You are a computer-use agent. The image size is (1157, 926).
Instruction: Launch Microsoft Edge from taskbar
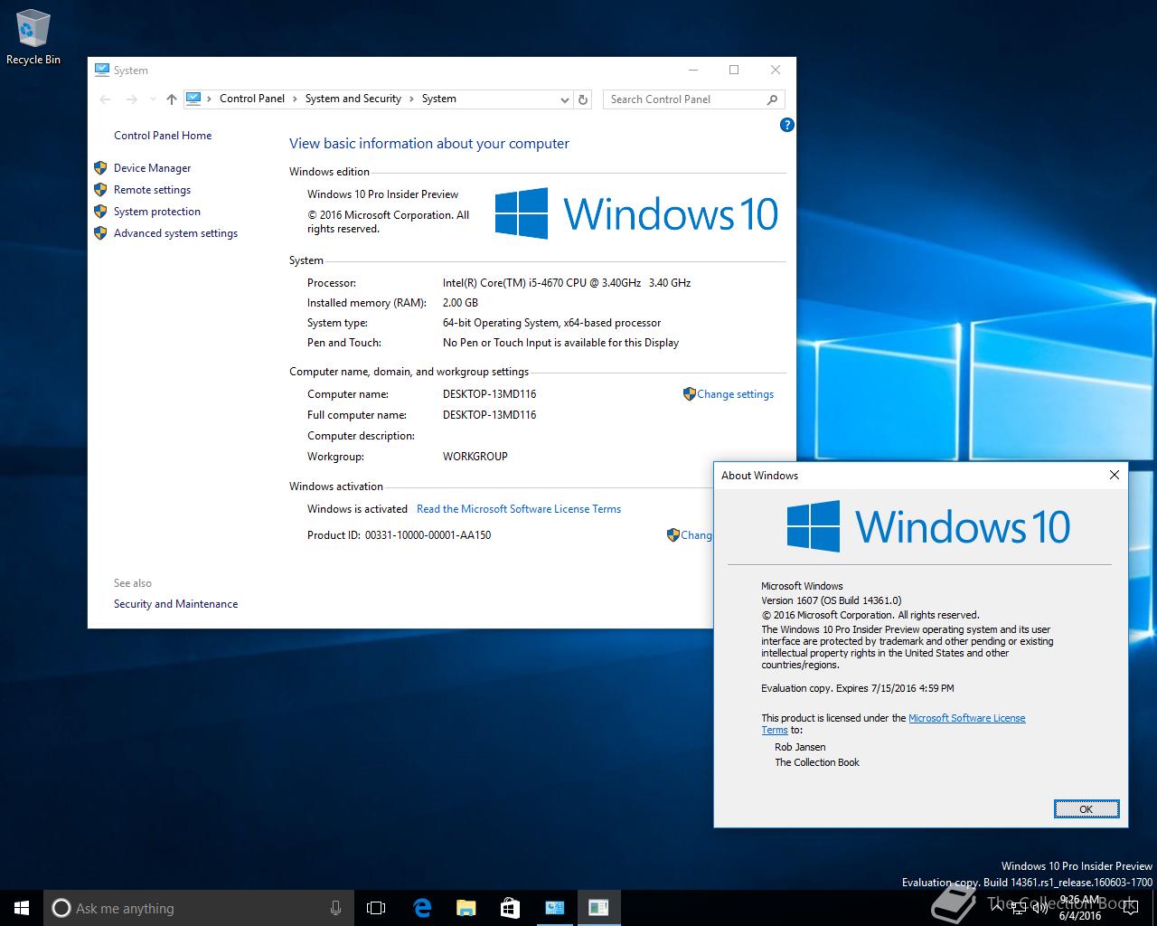pos(421,908)
